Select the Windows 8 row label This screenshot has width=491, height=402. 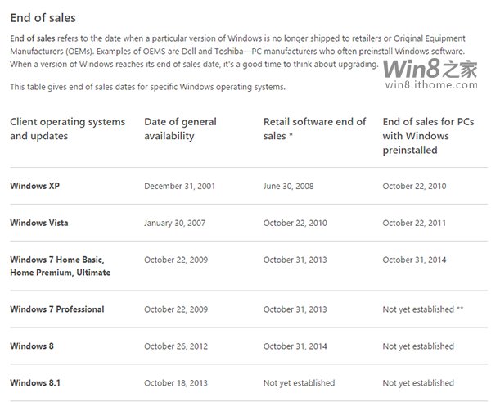[x=32, y=346]
